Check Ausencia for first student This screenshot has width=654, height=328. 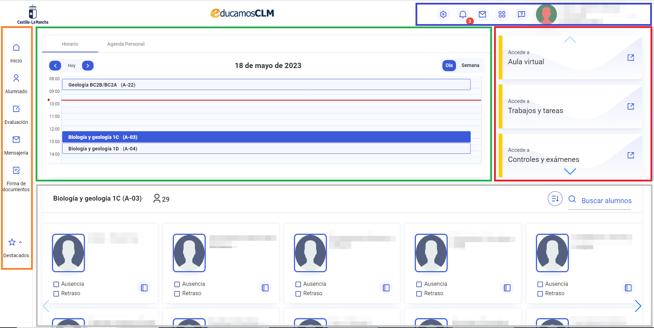[x=56, y=284]
